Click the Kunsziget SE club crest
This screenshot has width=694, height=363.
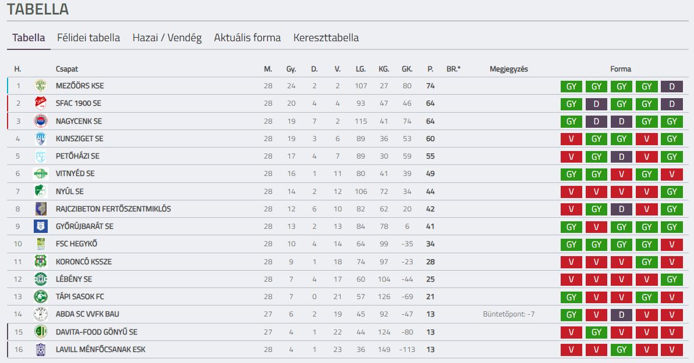click(x=41, y=139)
